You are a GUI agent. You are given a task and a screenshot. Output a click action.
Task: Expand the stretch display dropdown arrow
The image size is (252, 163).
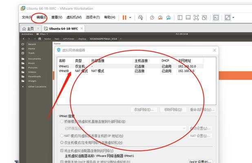(233, 18)
